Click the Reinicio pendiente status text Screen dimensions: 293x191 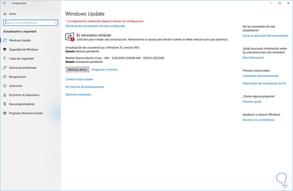(87, 51)
